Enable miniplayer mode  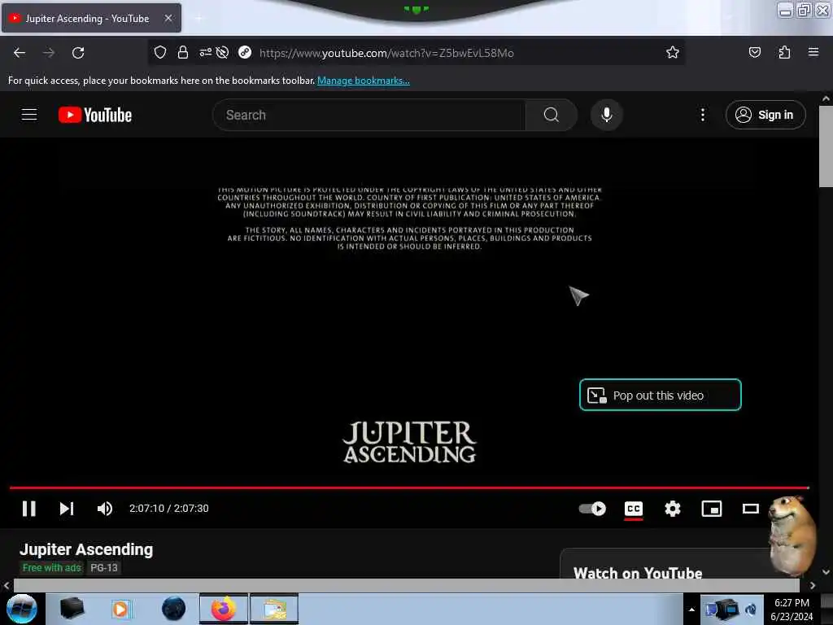(x=711, y=509)
